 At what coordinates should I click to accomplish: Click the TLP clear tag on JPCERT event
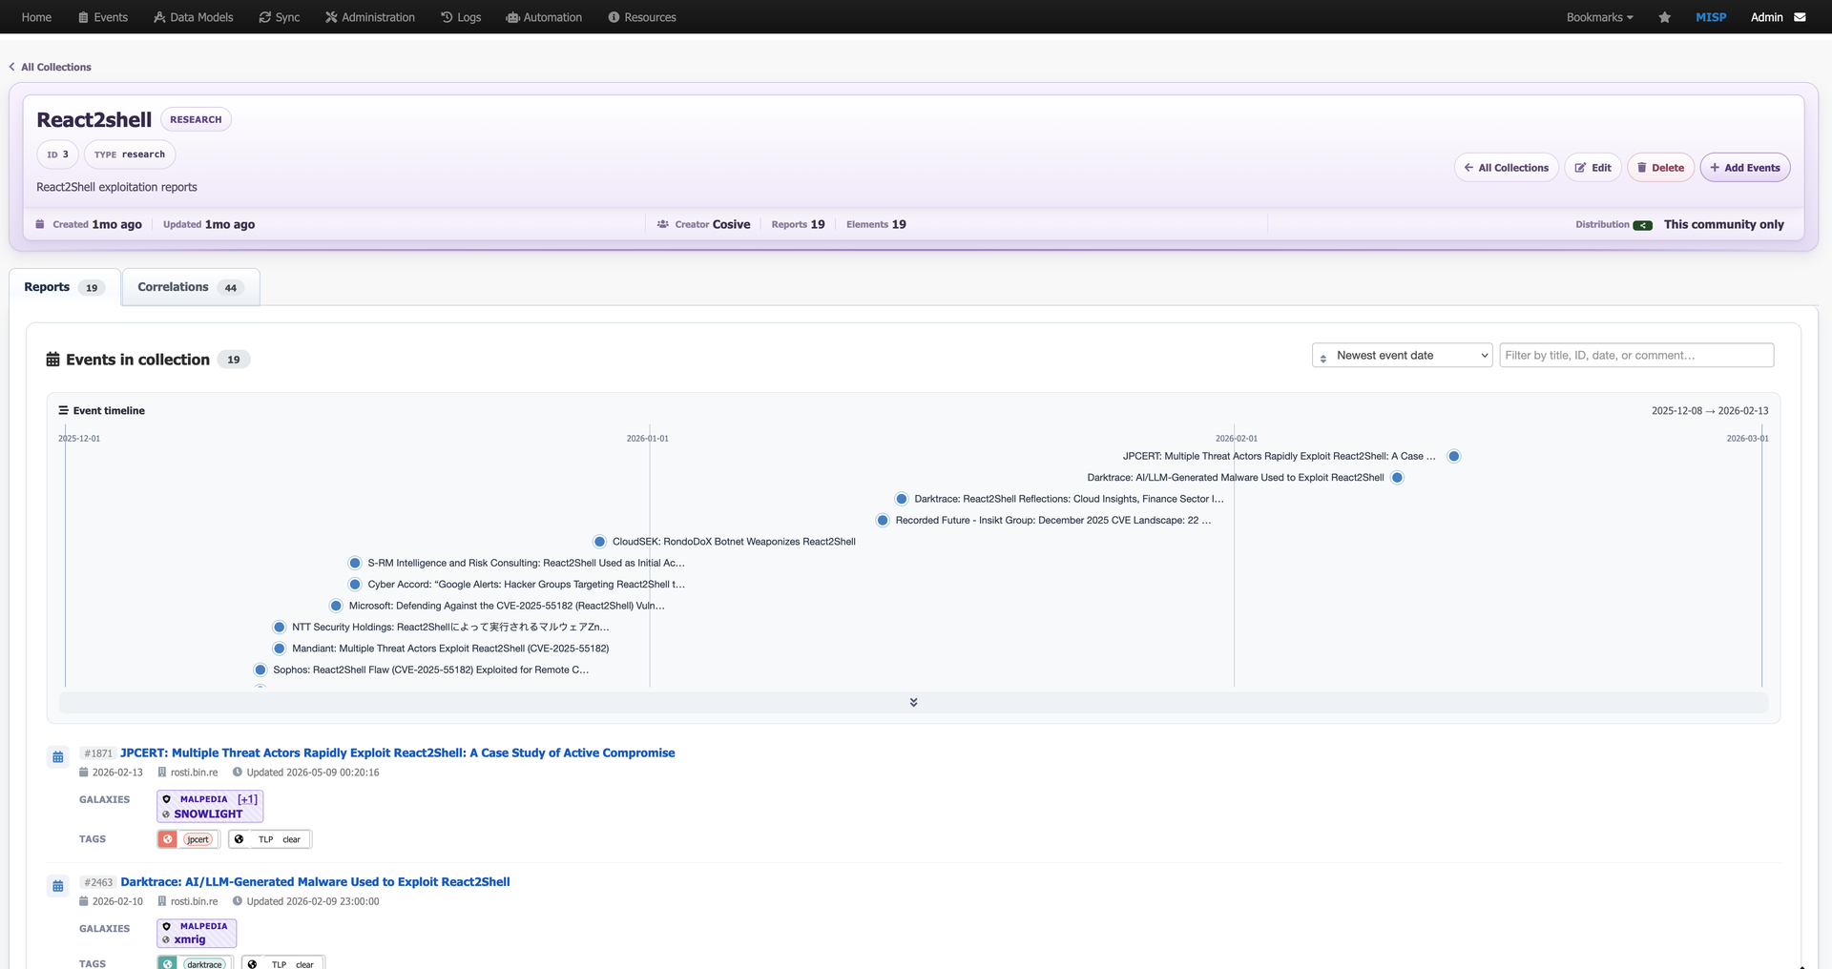pyautogui.click(x=270, y=839)
